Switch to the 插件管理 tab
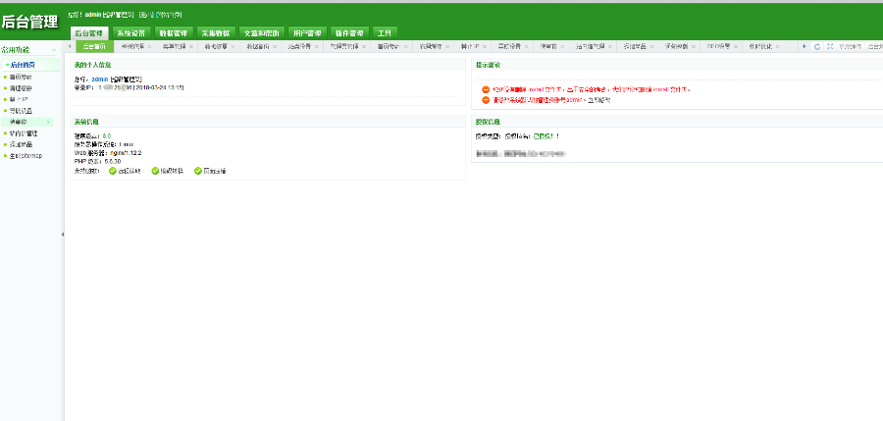Image resolution: width=883 pixels, height=421 pixels. (x=349, y=33)
